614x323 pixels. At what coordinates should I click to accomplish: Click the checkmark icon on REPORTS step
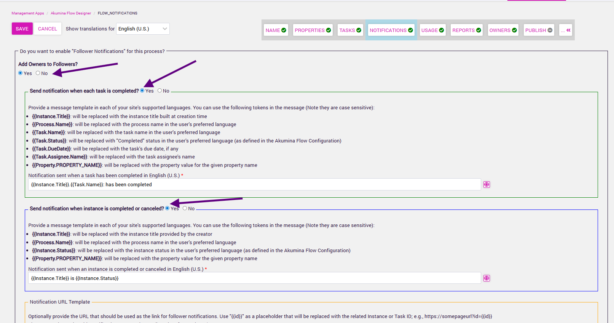click(x=478, y=30)
